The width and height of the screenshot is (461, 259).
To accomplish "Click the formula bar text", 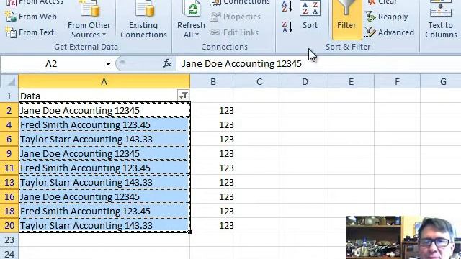I will [242, 64].
